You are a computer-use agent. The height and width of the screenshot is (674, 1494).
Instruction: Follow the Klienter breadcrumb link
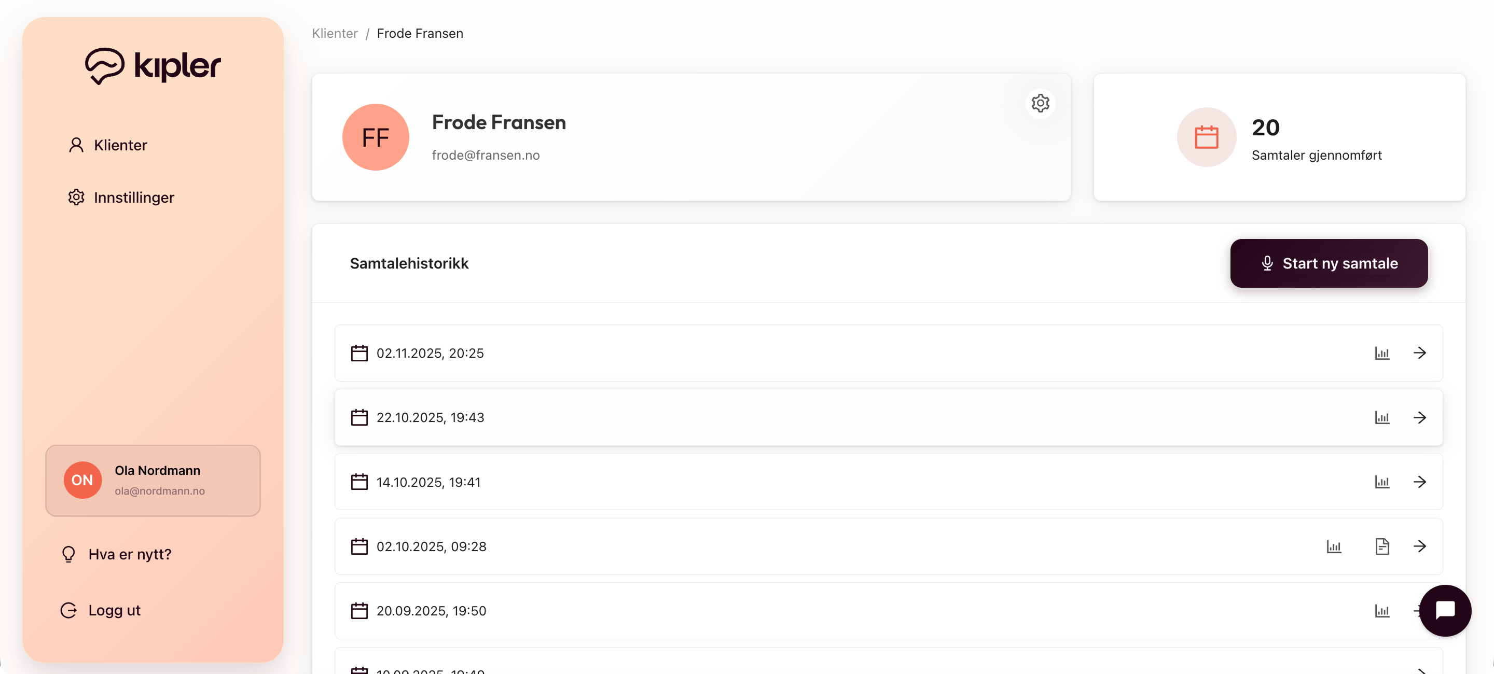coord(334,33)
